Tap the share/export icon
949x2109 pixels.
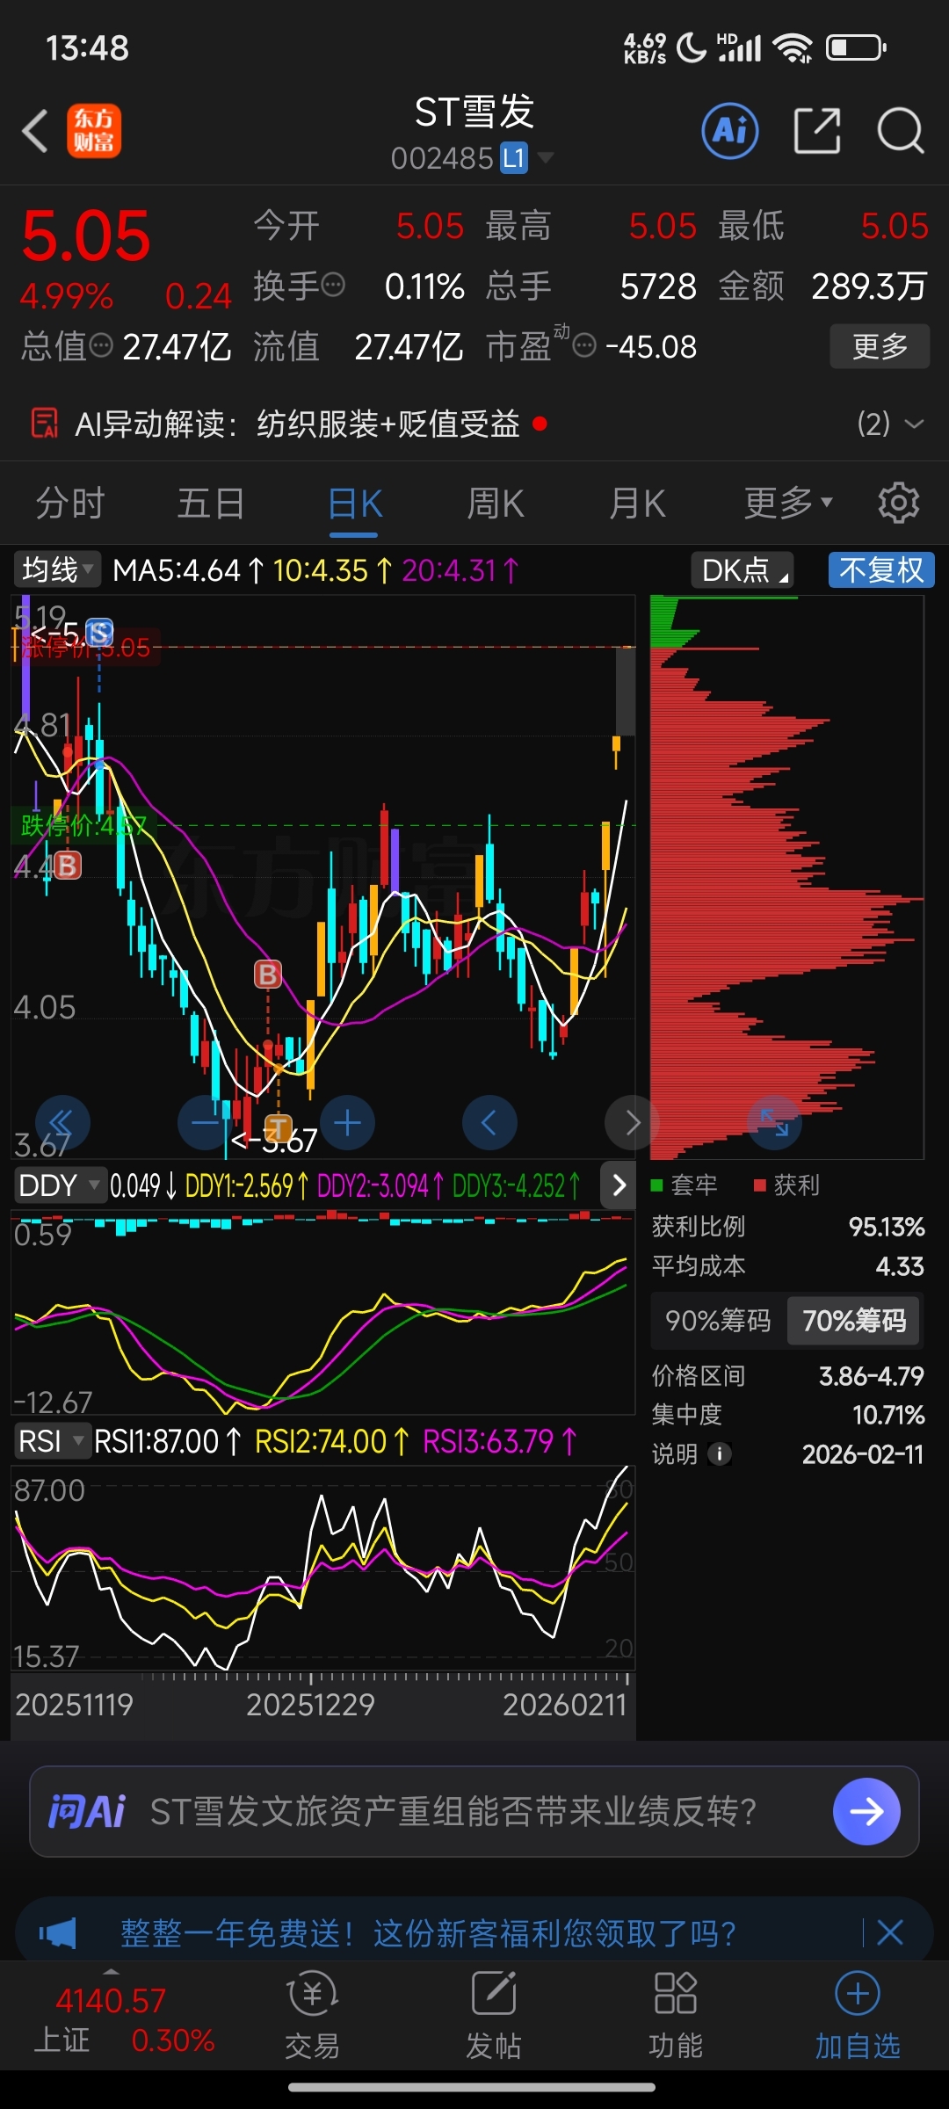click(817, 131)
